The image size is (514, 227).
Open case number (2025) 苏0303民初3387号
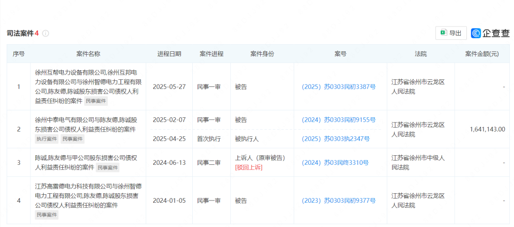(x=339, y=87)
